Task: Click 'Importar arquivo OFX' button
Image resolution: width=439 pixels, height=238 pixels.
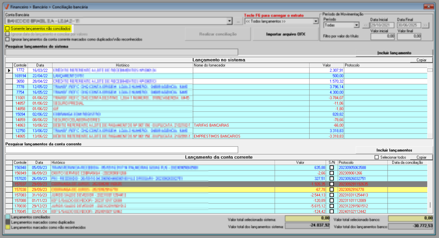Action: pos(286,34)
